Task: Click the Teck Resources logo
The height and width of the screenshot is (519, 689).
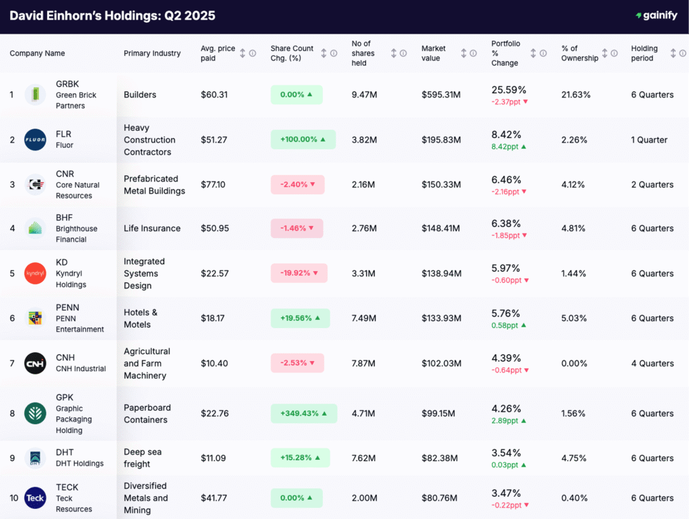Action: [x=35, y=498]
